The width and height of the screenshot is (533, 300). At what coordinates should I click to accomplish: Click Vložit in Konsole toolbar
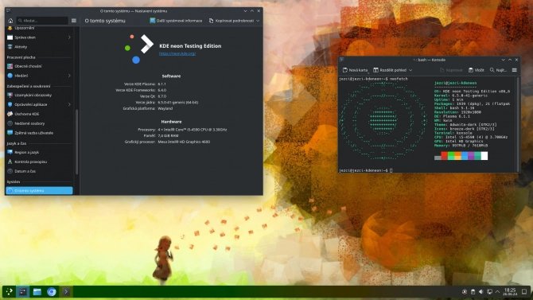477,70
